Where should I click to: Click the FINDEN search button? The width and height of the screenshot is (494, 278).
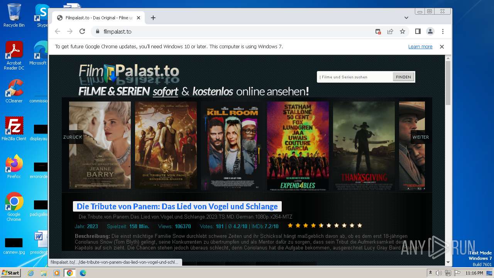click(x=403, y=77)
